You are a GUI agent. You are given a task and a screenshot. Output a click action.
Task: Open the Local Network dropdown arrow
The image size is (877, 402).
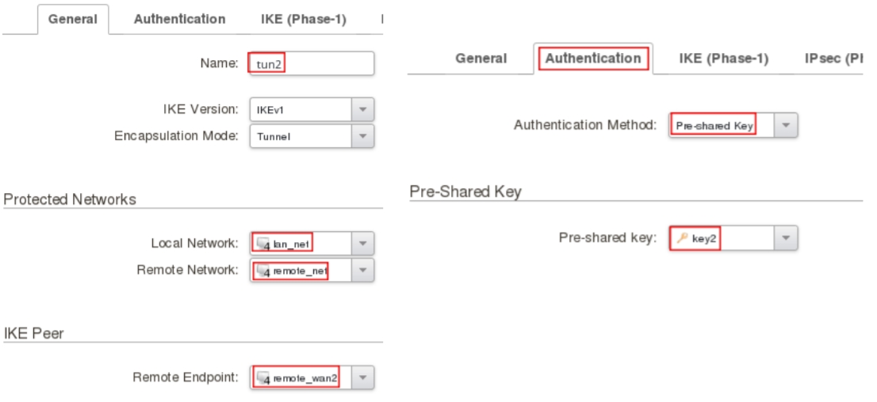362,243
